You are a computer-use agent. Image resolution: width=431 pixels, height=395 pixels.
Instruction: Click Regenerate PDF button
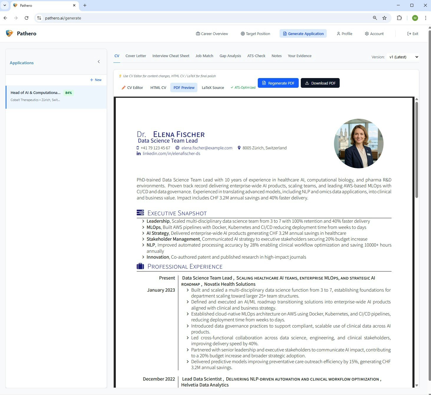click(278, 83)
